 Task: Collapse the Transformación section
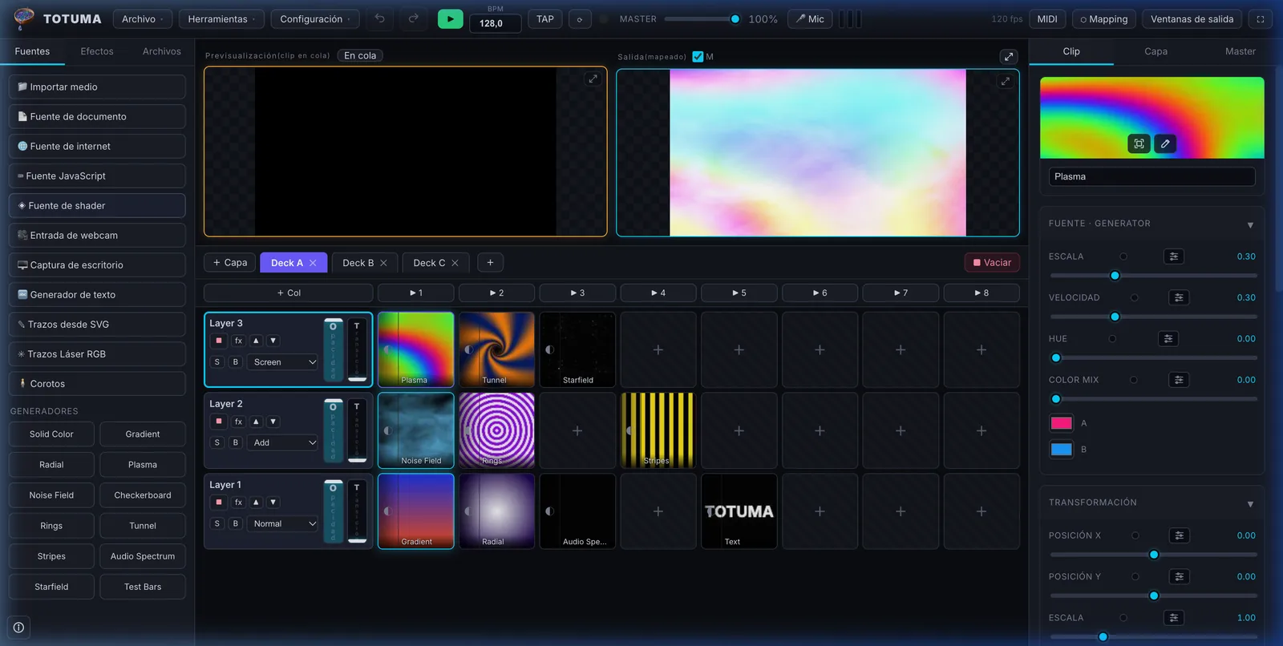(x=1250, y=504)
